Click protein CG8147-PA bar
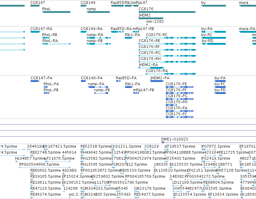The height and width of the screenshot is (199, 256). pos(35,81)
